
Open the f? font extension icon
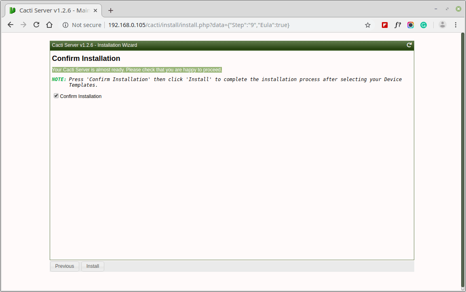(398, 25)
